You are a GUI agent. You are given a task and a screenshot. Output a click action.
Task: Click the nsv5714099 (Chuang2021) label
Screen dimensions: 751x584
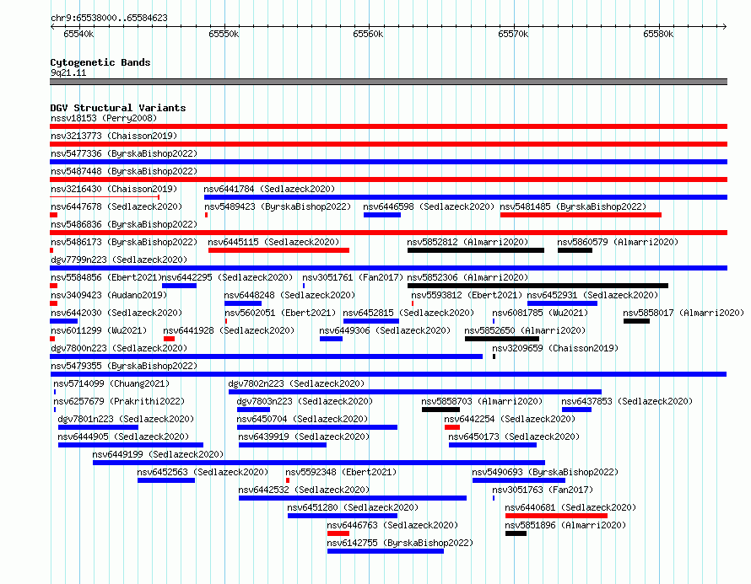[111, 383]
